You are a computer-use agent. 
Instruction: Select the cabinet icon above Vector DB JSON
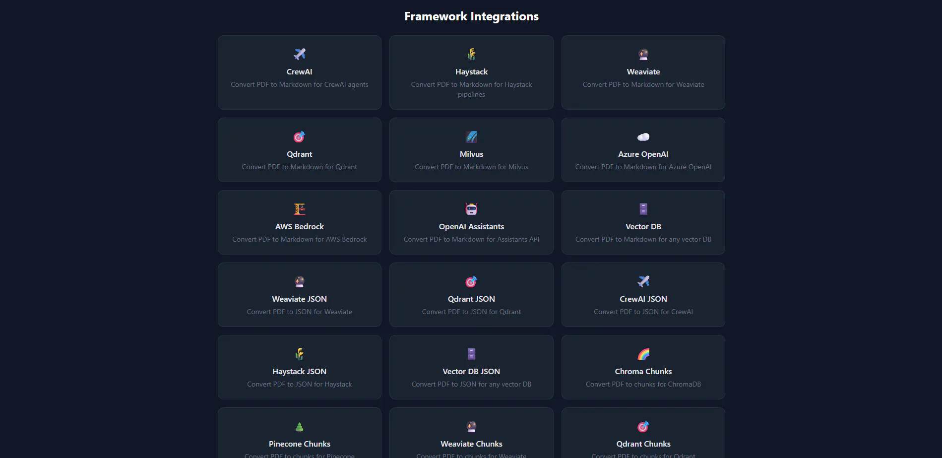point(471,354)
